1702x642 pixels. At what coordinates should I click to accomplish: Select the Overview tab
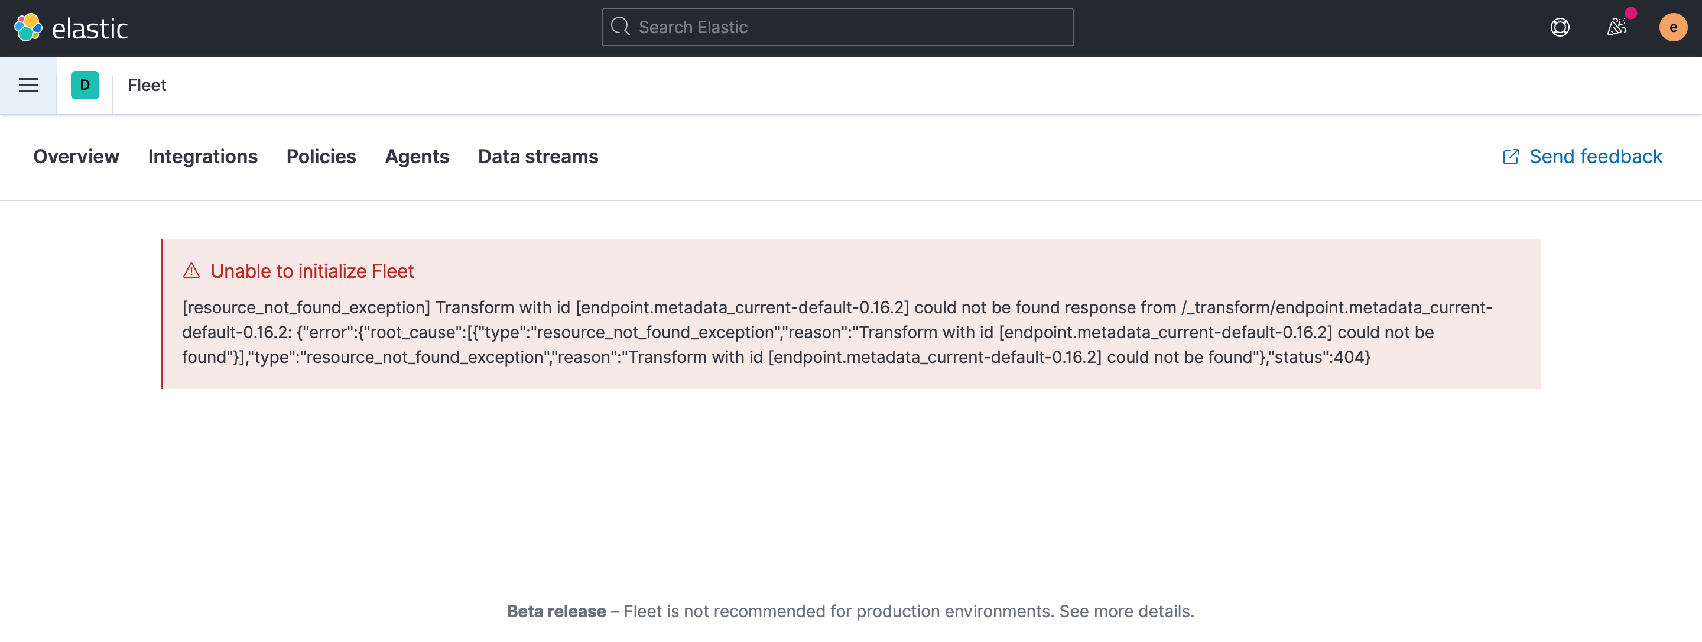(76, 156)
